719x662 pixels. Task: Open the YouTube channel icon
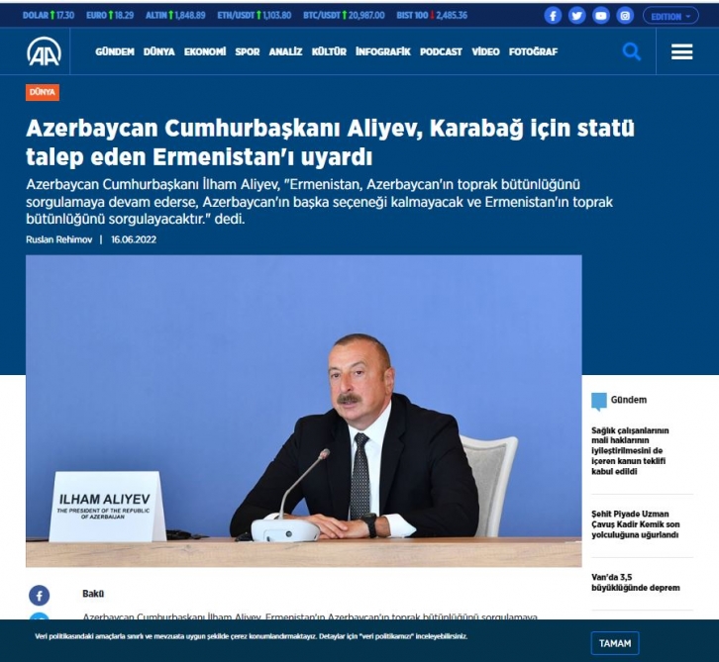(600, 16)
